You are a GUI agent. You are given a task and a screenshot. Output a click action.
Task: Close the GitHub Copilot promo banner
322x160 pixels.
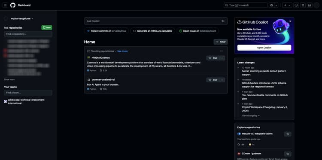click(x=290, y=21)
